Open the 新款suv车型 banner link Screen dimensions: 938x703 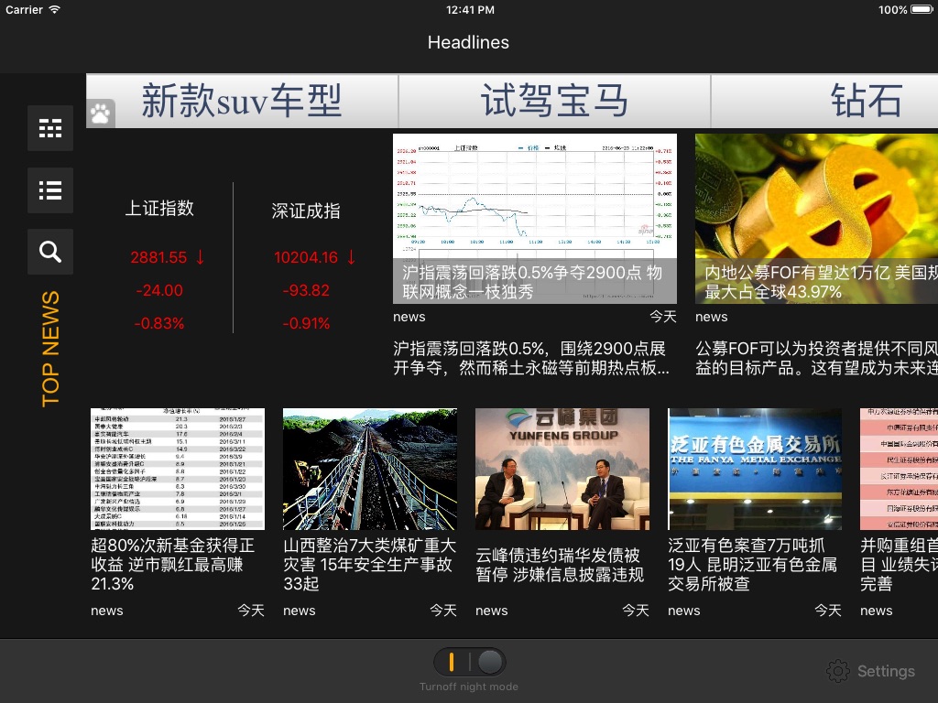(242, 101)
